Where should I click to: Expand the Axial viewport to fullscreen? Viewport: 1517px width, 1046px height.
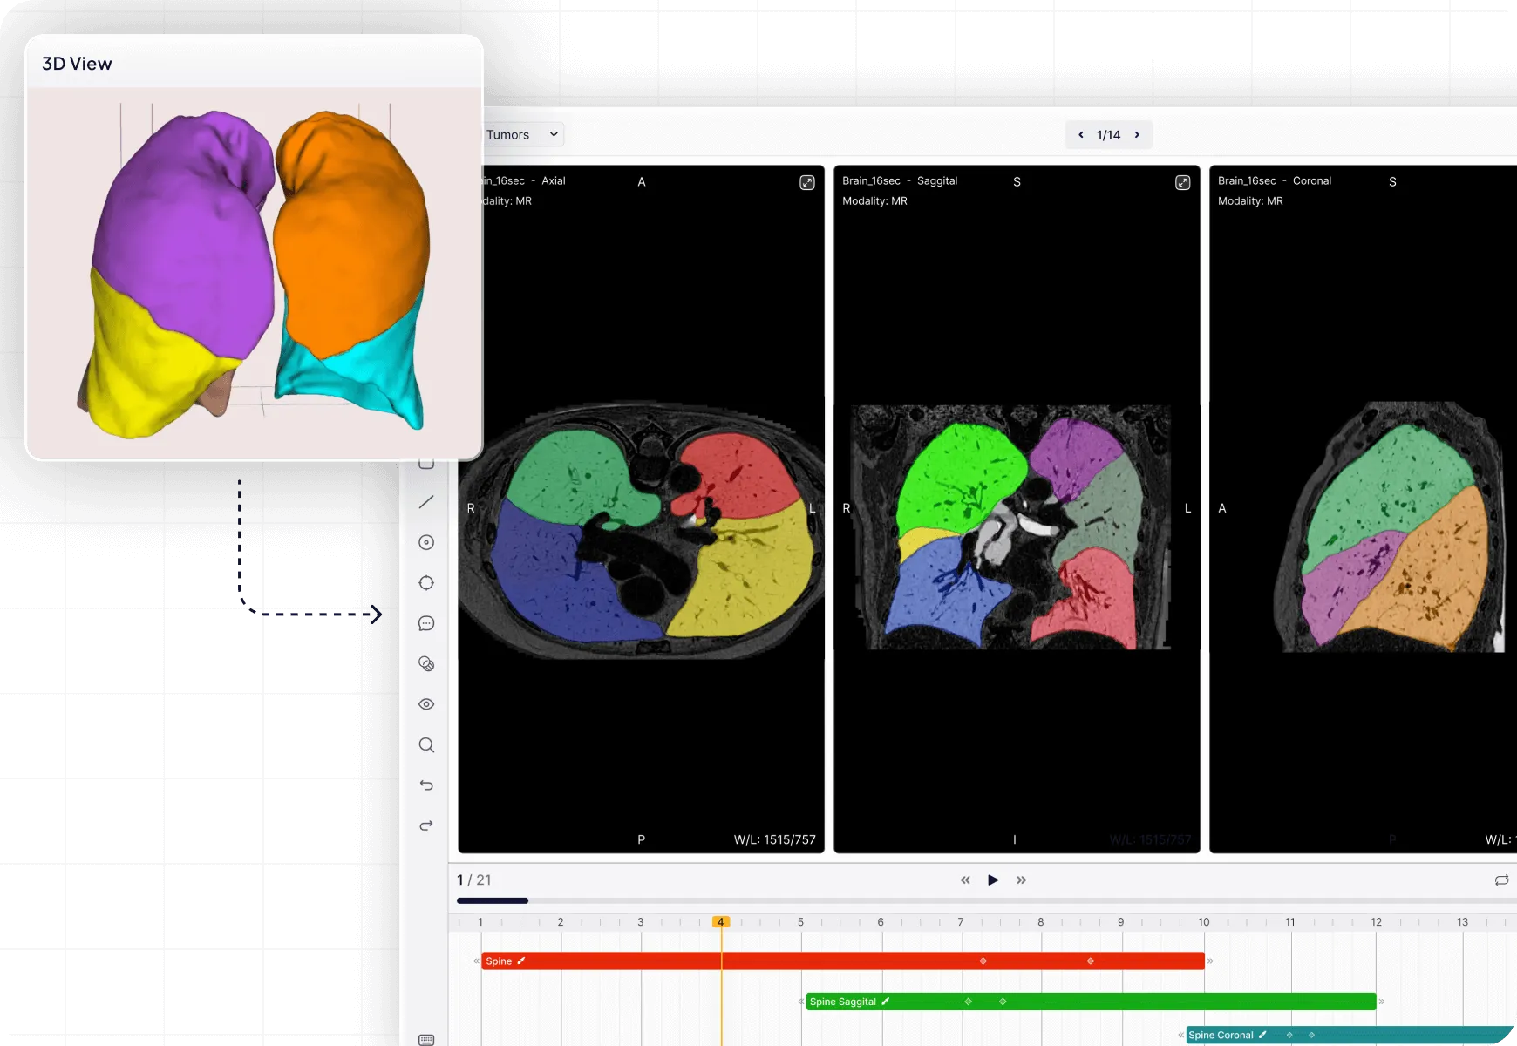coord(807,182)
